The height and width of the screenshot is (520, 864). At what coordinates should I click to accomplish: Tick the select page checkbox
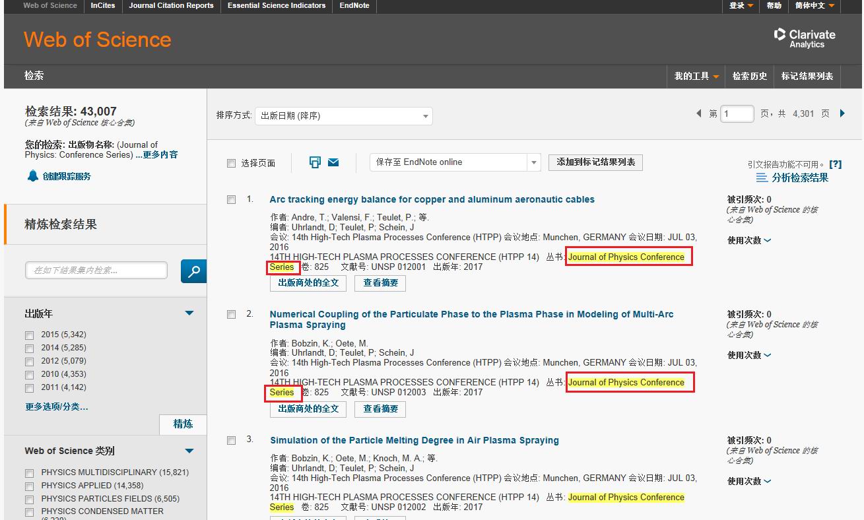[x=231, y=164]
